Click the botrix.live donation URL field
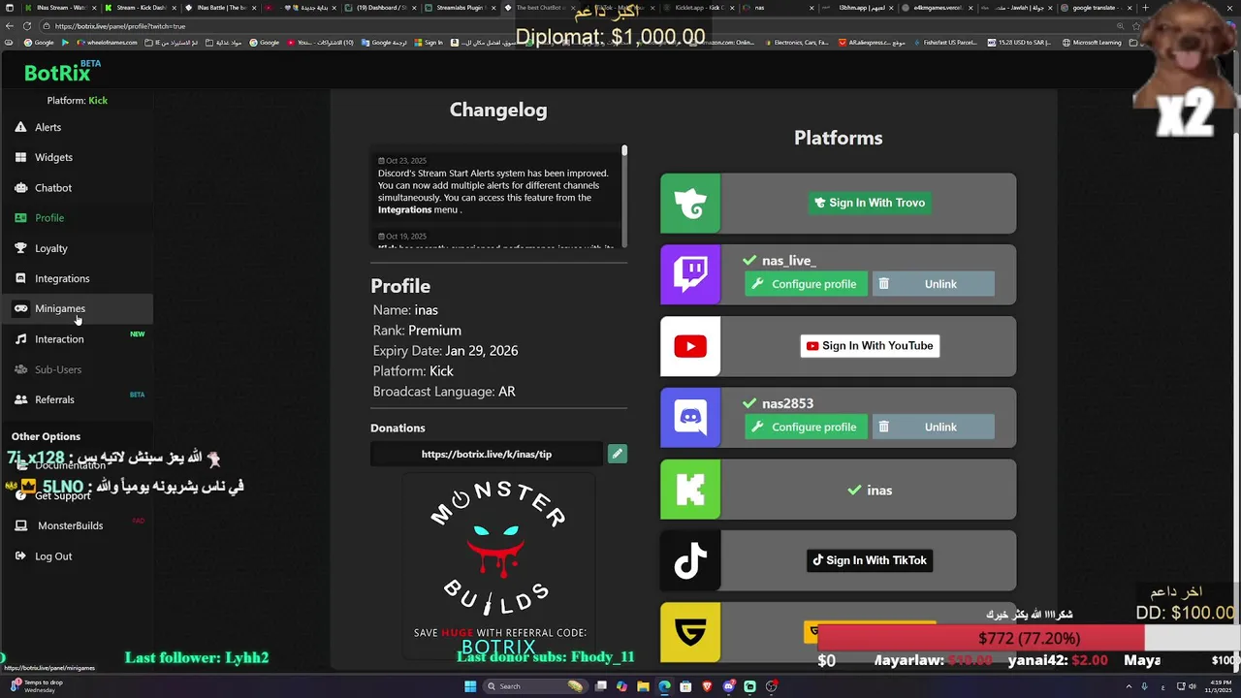The height and width of the screenshot is (698, 1241). [487, 454]
